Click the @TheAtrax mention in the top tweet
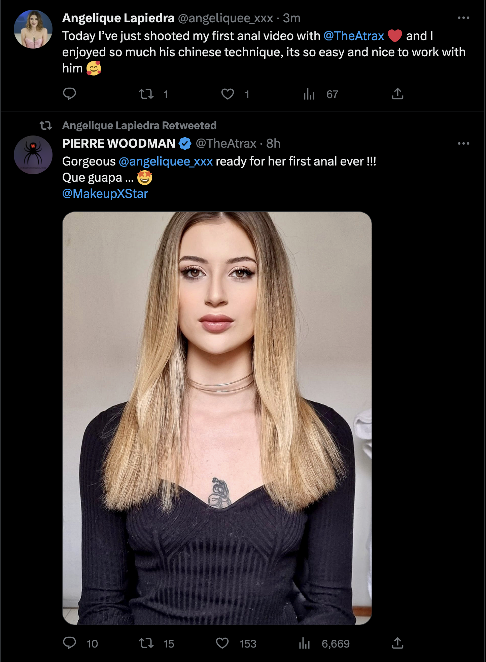 (x=354, y=36)
